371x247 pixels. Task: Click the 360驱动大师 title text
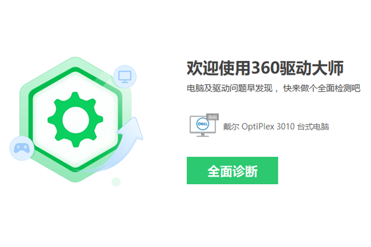coord(297,69)
